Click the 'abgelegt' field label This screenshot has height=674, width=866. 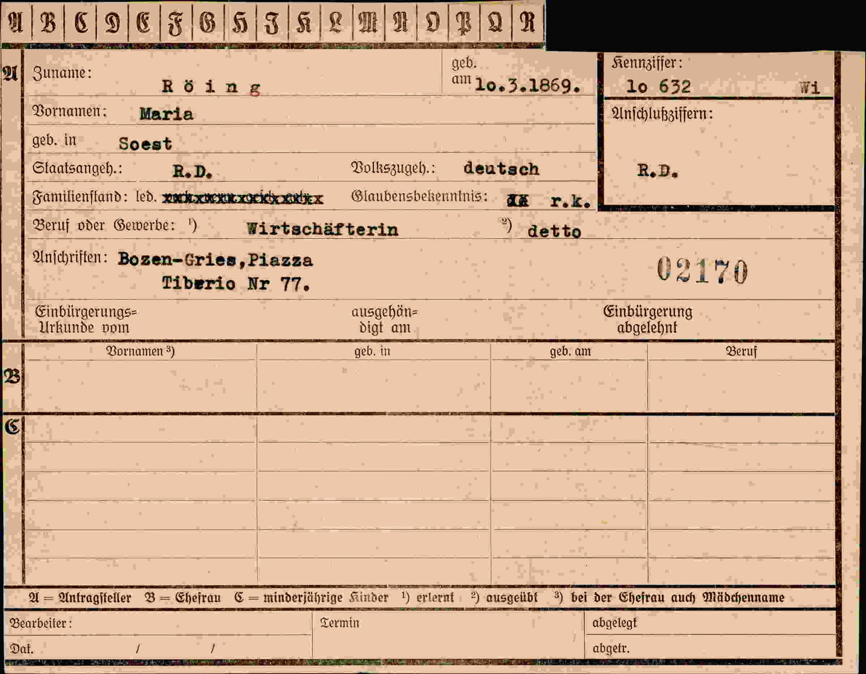point(614,623)
